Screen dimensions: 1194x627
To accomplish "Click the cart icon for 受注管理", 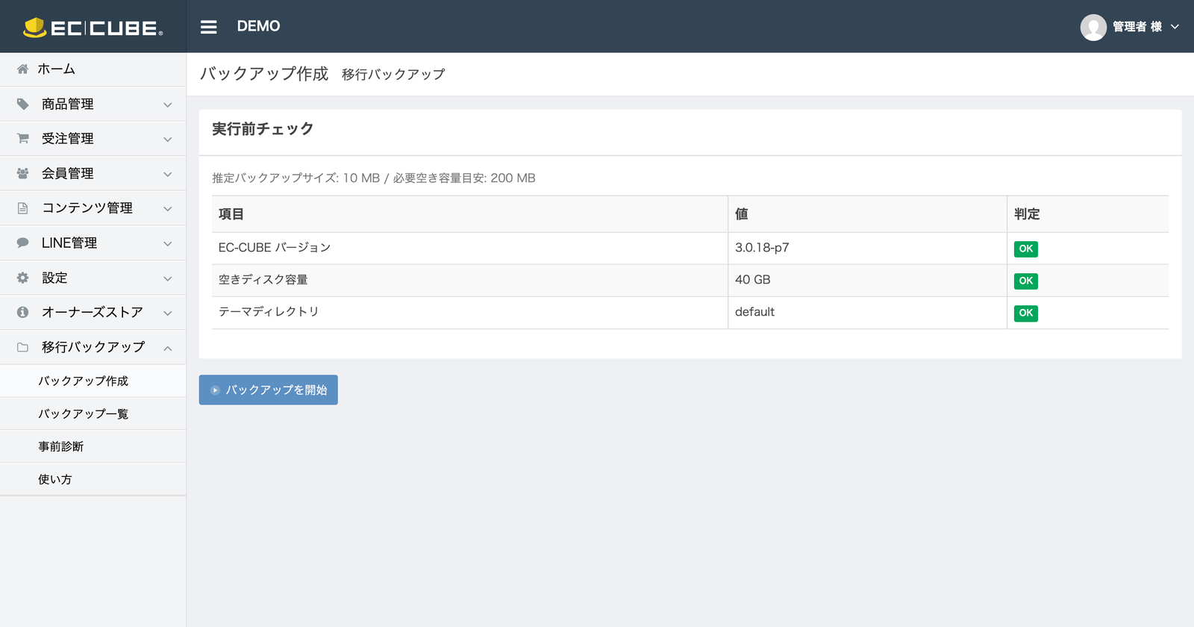I will pyautogui.click(x=23, y=138).
